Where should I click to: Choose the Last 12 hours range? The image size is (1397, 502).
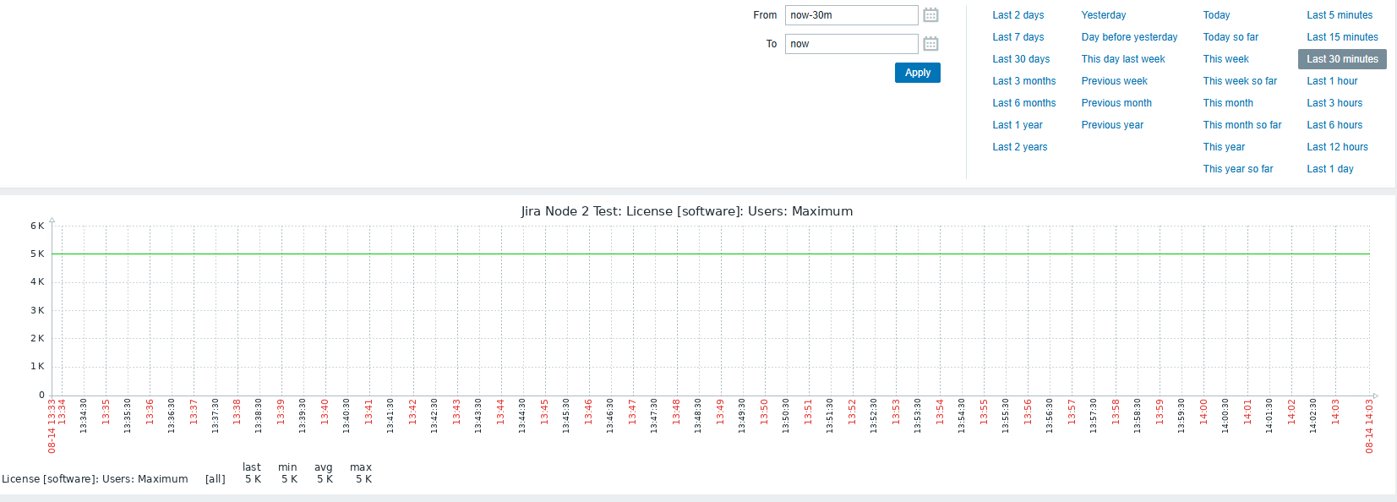coord(1337,147)
